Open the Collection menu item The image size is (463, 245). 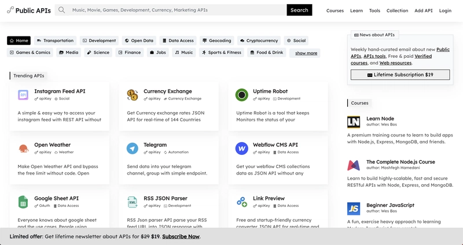pos(397,10)
